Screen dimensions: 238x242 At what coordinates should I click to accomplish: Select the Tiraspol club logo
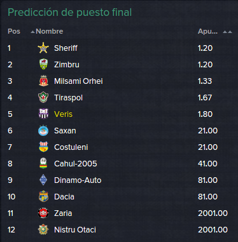[43, 97]
